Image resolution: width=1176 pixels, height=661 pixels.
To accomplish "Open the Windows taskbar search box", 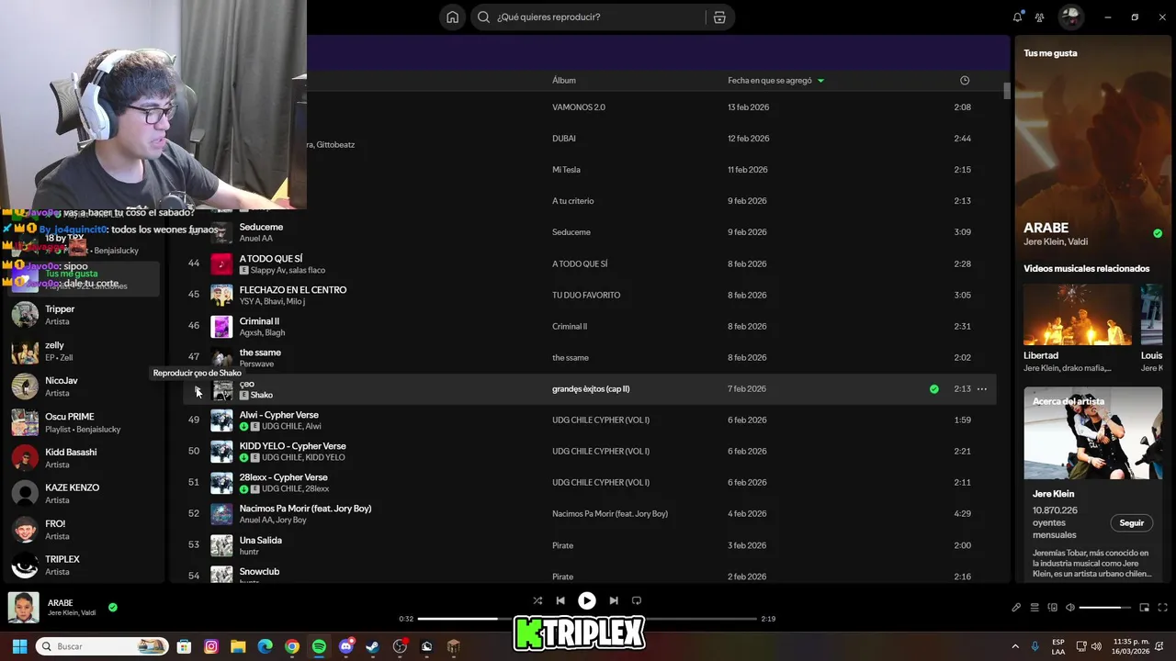I will click(x=104, y=646).
